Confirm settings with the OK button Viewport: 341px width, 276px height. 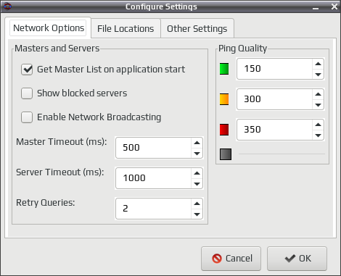[x=297, y=259]
